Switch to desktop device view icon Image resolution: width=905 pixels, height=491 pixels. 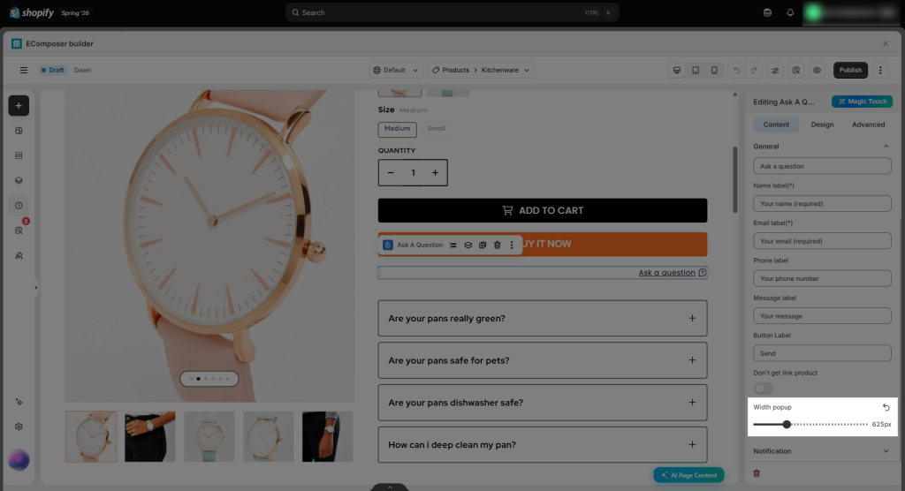click(677, 71)
